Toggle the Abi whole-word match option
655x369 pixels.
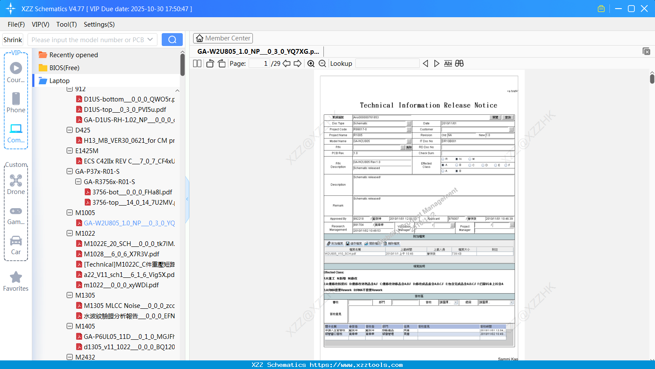click(x=448, y=64)
